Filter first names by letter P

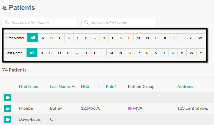pos(156,38)
